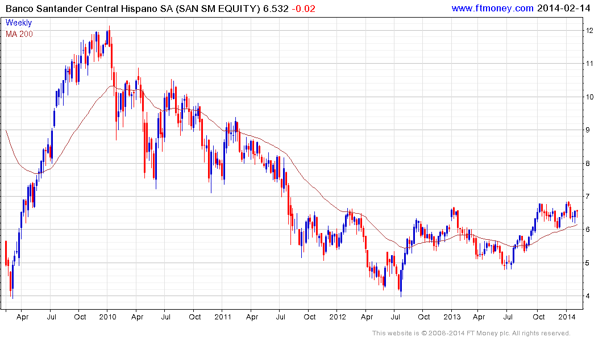
Task: Click the MA 200 legend label
Action: (19, 34)
